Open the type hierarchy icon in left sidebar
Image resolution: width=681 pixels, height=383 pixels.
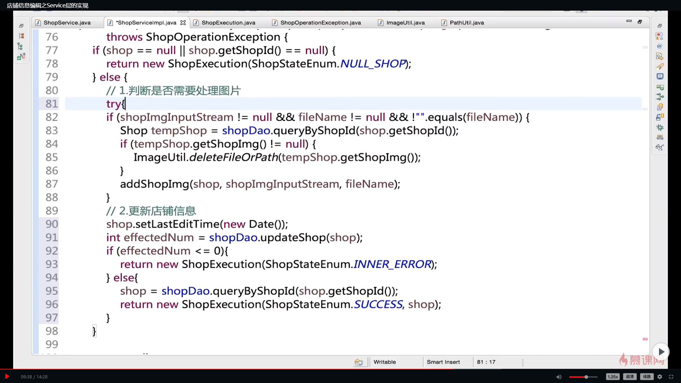pos(20,46)
